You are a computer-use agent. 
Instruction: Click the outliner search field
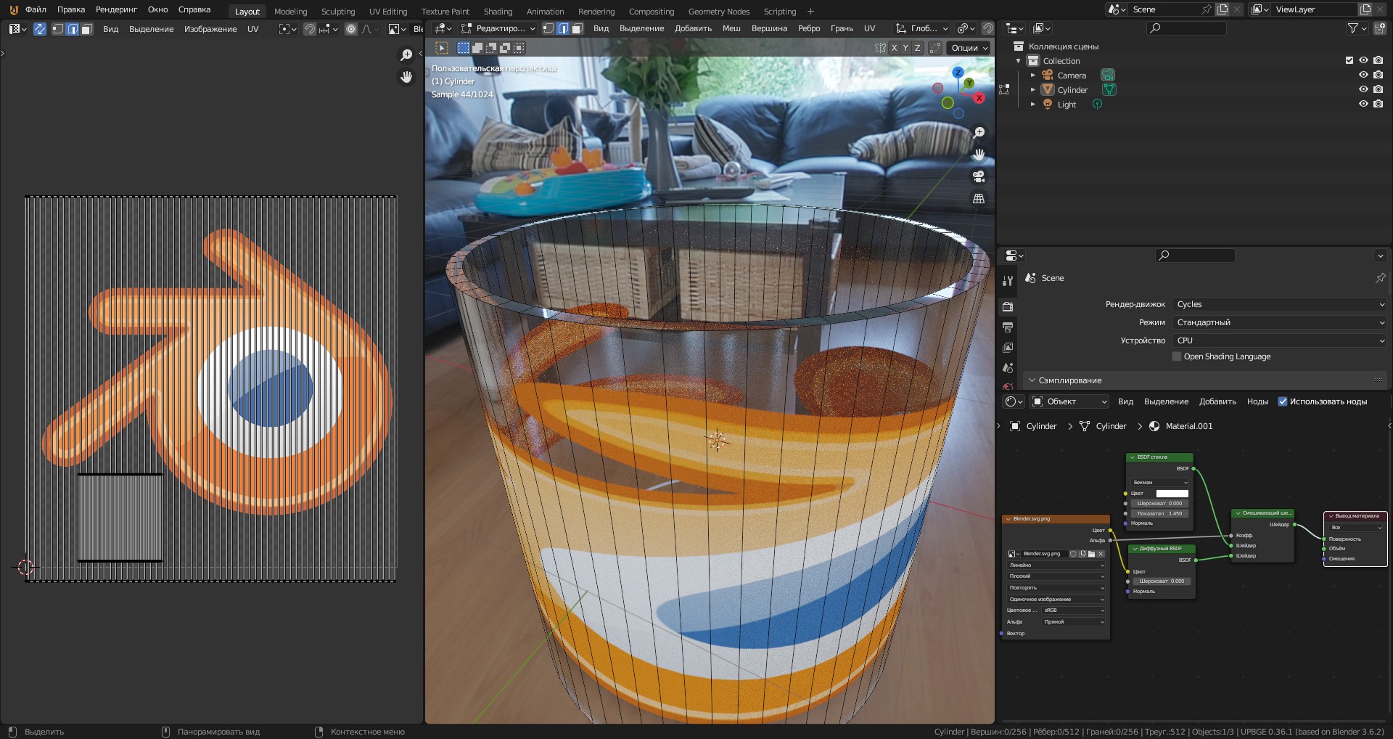coord(1187,28)
